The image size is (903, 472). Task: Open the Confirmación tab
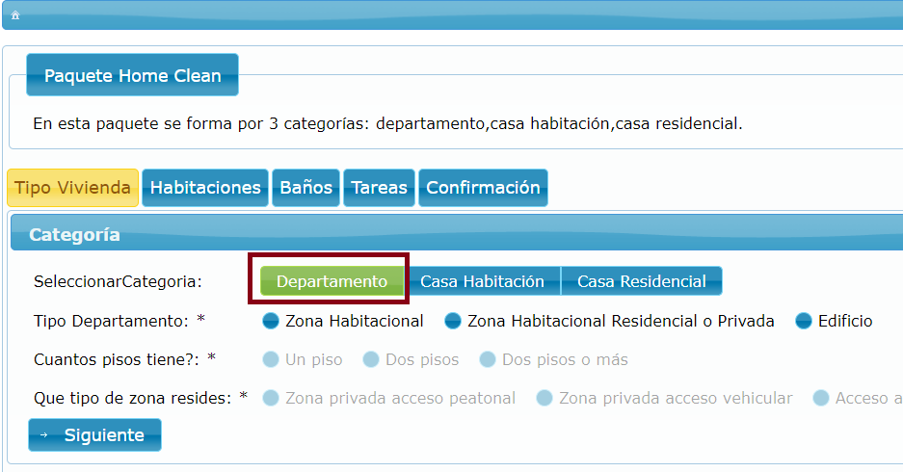[x=483, y=188]
